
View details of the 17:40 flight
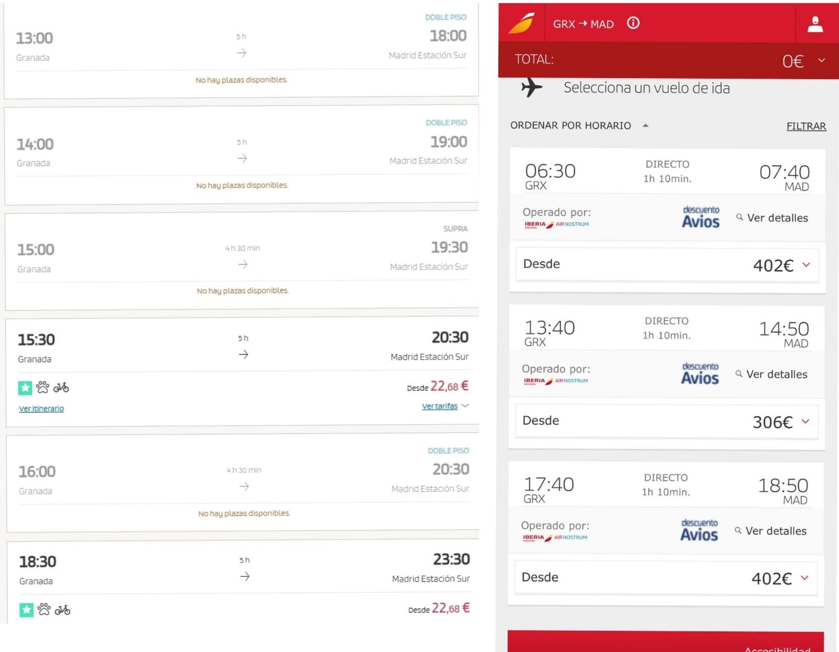tap(771, 531)
